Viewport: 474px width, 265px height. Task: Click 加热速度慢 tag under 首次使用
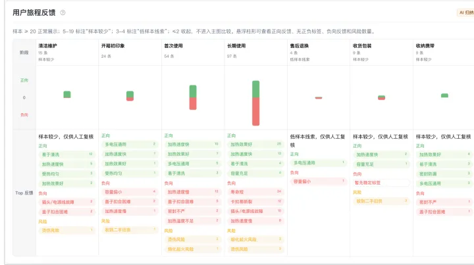(x=193, y=192)
